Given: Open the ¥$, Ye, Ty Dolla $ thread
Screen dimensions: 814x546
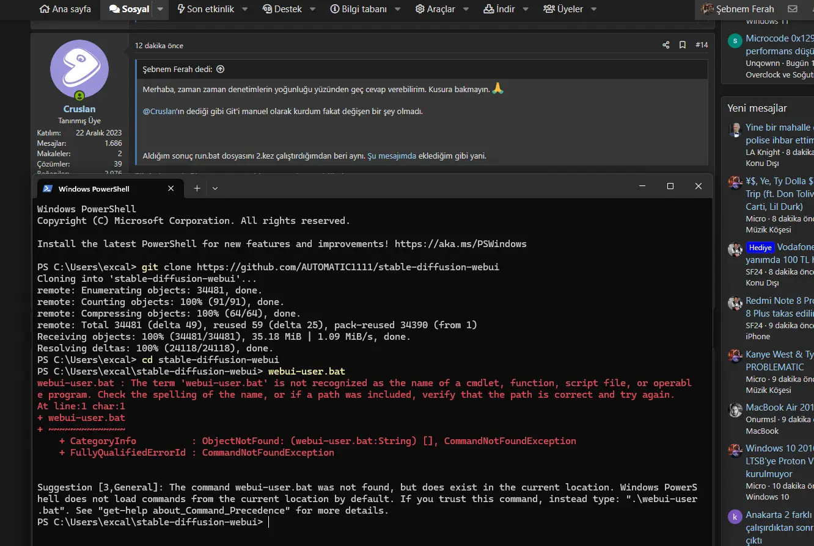Looking at the screenshot, I should click(780, 193).
